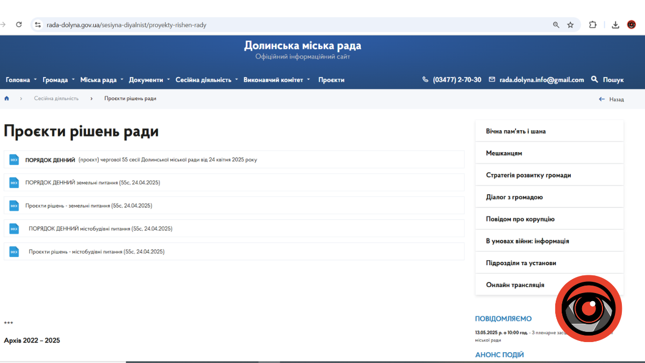Image resolution: width=645 pixels, height=363 pixels.
Task: Open Повідом про корупцію sidebar link
Action: coord(520,219)
